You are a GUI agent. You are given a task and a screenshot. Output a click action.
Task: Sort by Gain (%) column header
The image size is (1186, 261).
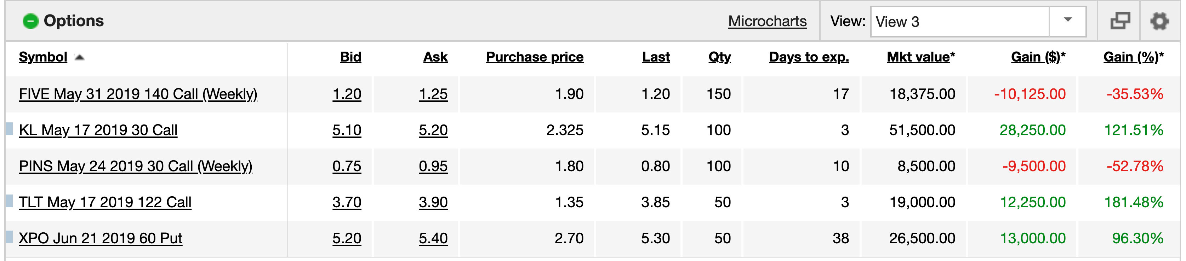click(x=1134, y=57)
